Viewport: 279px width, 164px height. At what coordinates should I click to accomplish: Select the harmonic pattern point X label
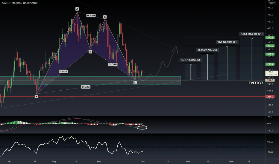(x=36, y=96)
